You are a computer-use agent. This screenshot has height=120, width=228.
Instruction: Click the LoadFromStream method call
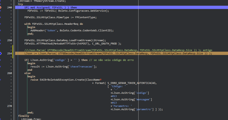80,40
